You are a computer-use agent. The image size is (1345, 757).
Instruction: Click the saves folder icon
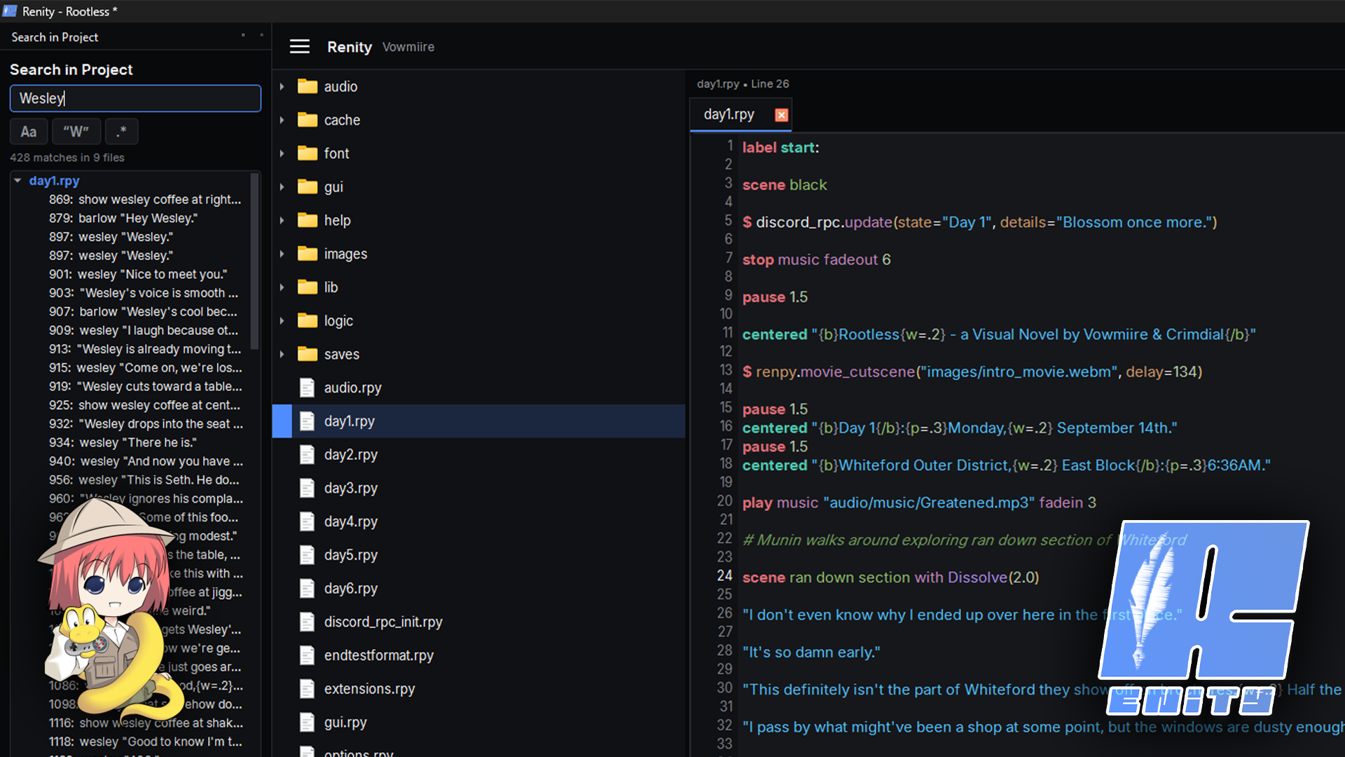pyautogui.click(x=307, y=354)
